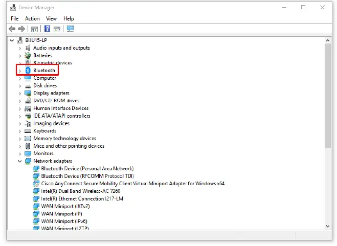Open the Help question mark toolbar icon
337x246 pixels.
pos(47,29)
